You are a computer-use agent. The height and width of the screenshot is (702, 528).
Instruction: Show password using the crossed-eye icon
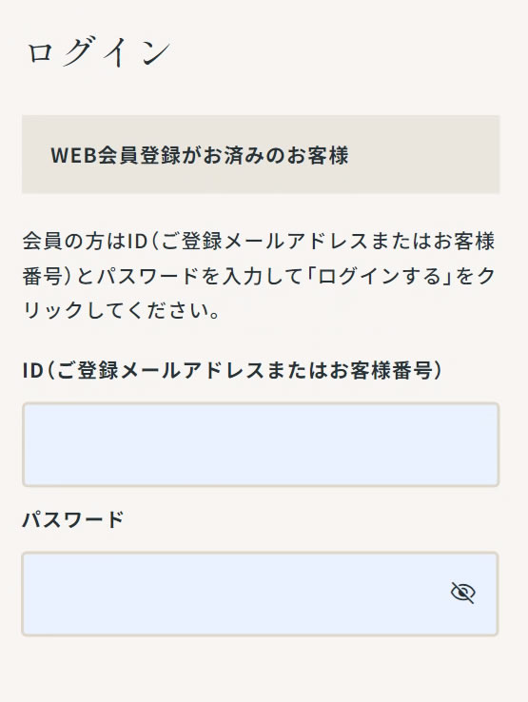point(462,593)
